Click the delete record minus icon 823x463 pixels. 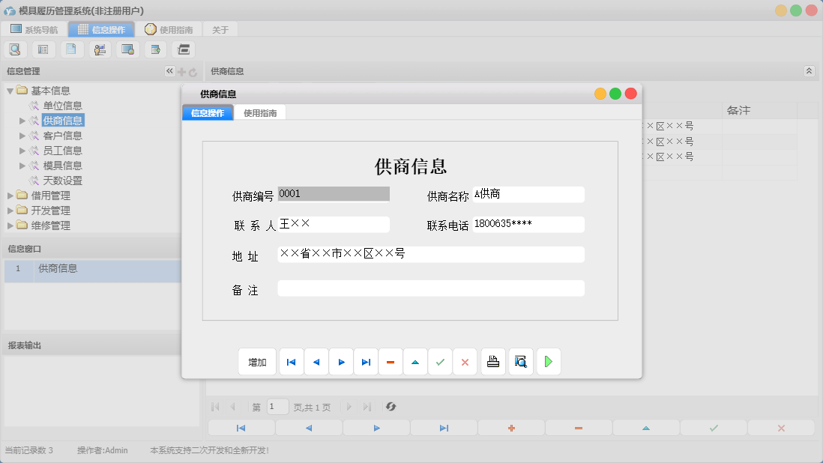[390, 361]
